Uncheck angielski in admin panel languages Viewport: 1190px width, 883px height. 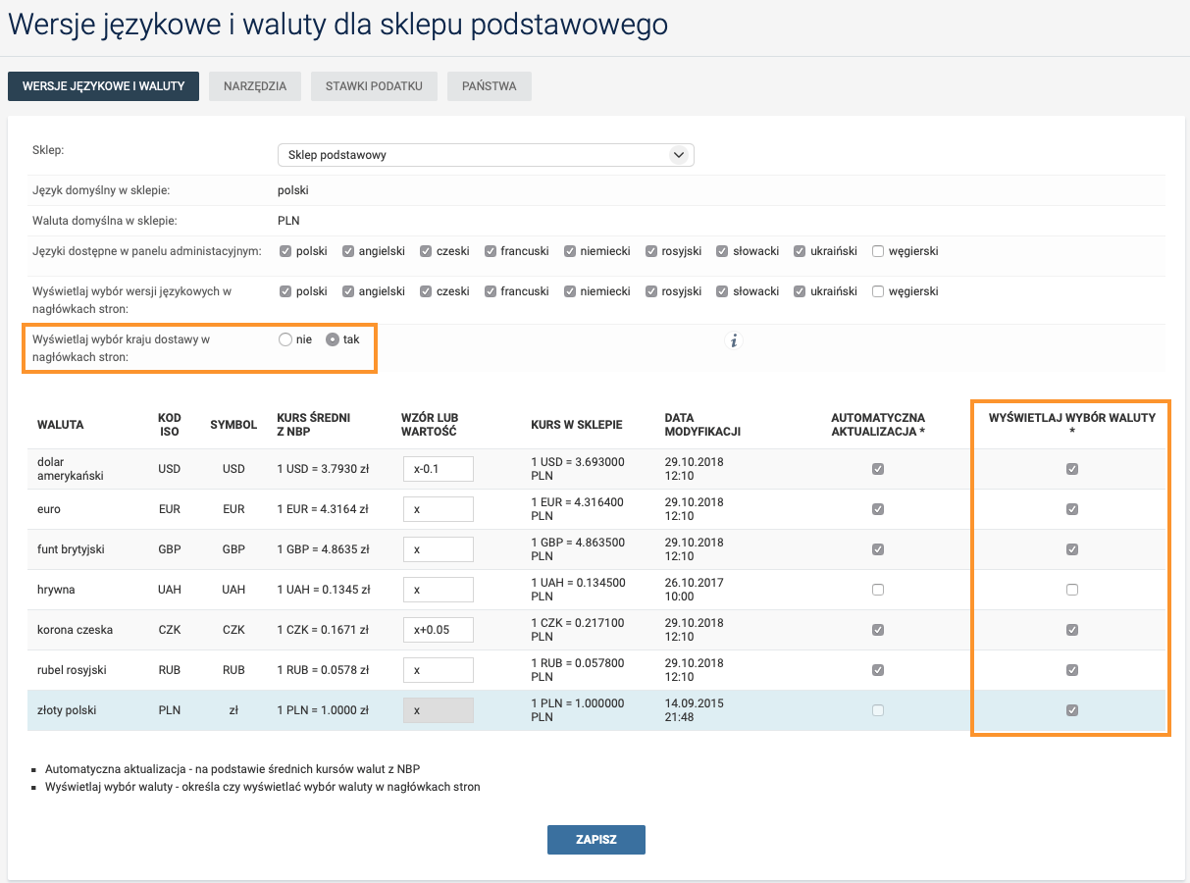click(348, 251)
